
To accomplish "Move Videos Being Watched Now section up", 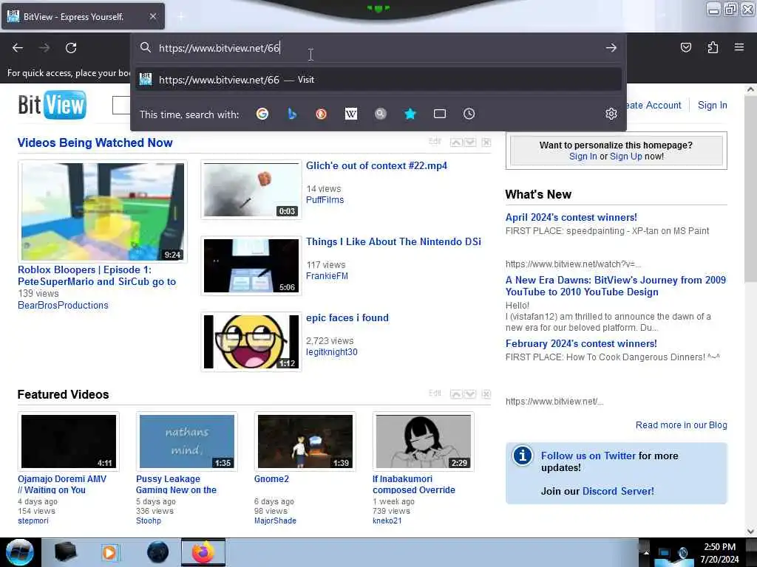I will click(x=455, y=142).
